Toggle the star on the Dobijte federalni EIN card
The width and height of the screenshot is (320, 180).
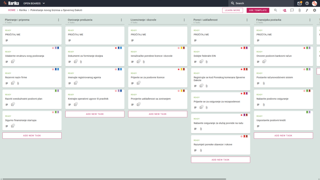click(242, 48)
